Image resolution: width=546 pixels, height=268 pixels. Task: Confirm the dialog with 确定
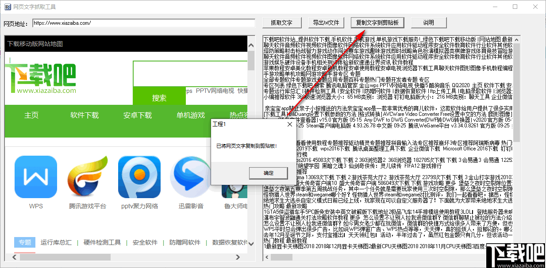tap(269, 173)
